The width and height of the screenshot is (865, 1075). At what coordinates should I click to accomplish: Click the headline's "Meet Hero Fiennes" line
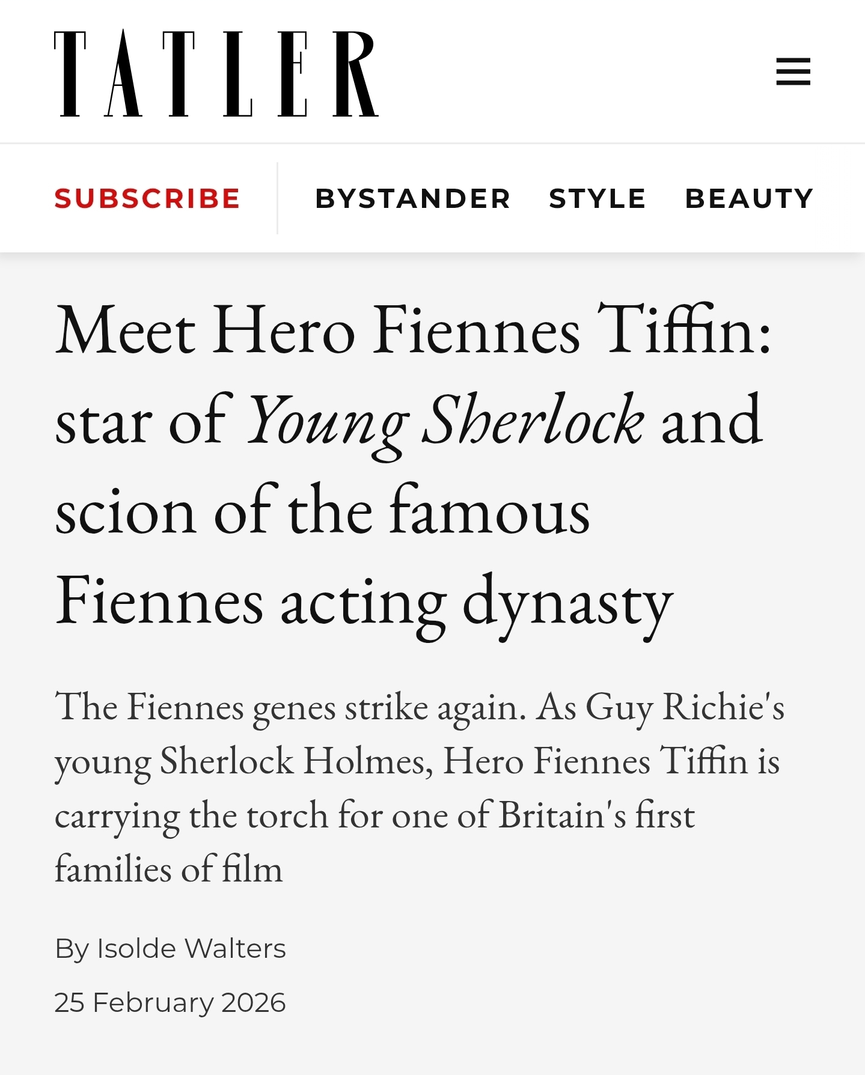(319, 331)
